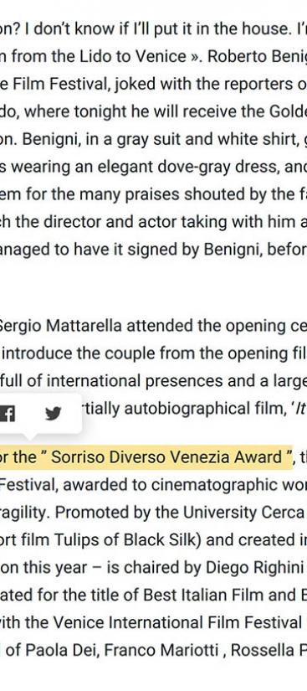
Task: Tweet the highlighted text via Twitter icon
Action: pos(54,415)
